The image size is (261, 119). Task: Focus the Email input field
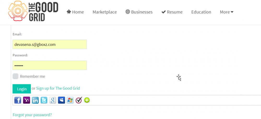point(50,44)
